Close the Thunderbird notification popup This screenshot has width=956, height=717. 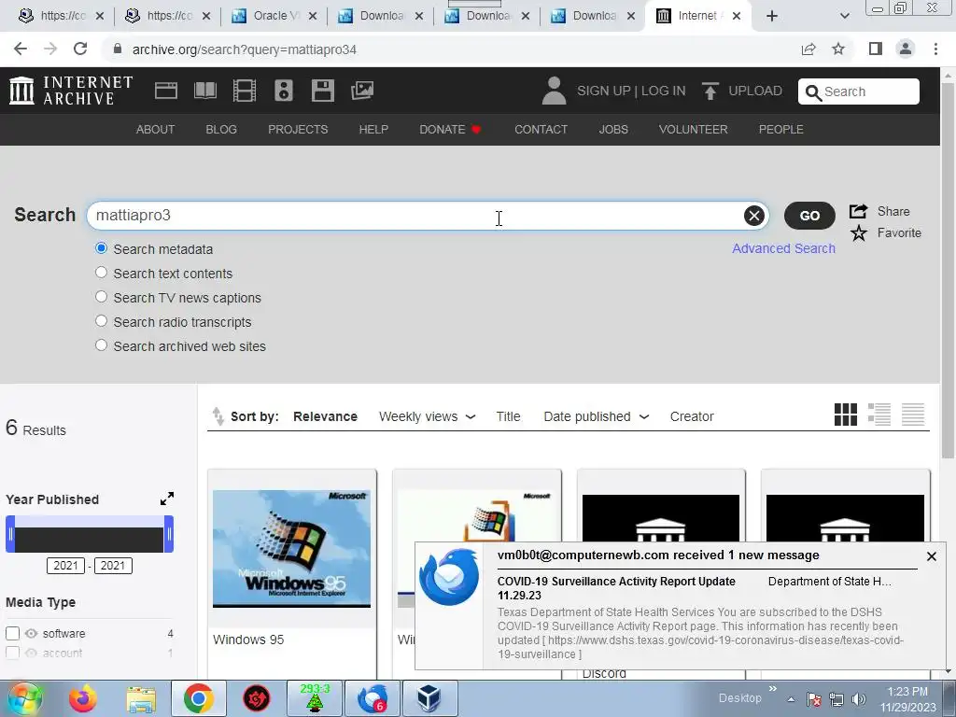point(931,556)
